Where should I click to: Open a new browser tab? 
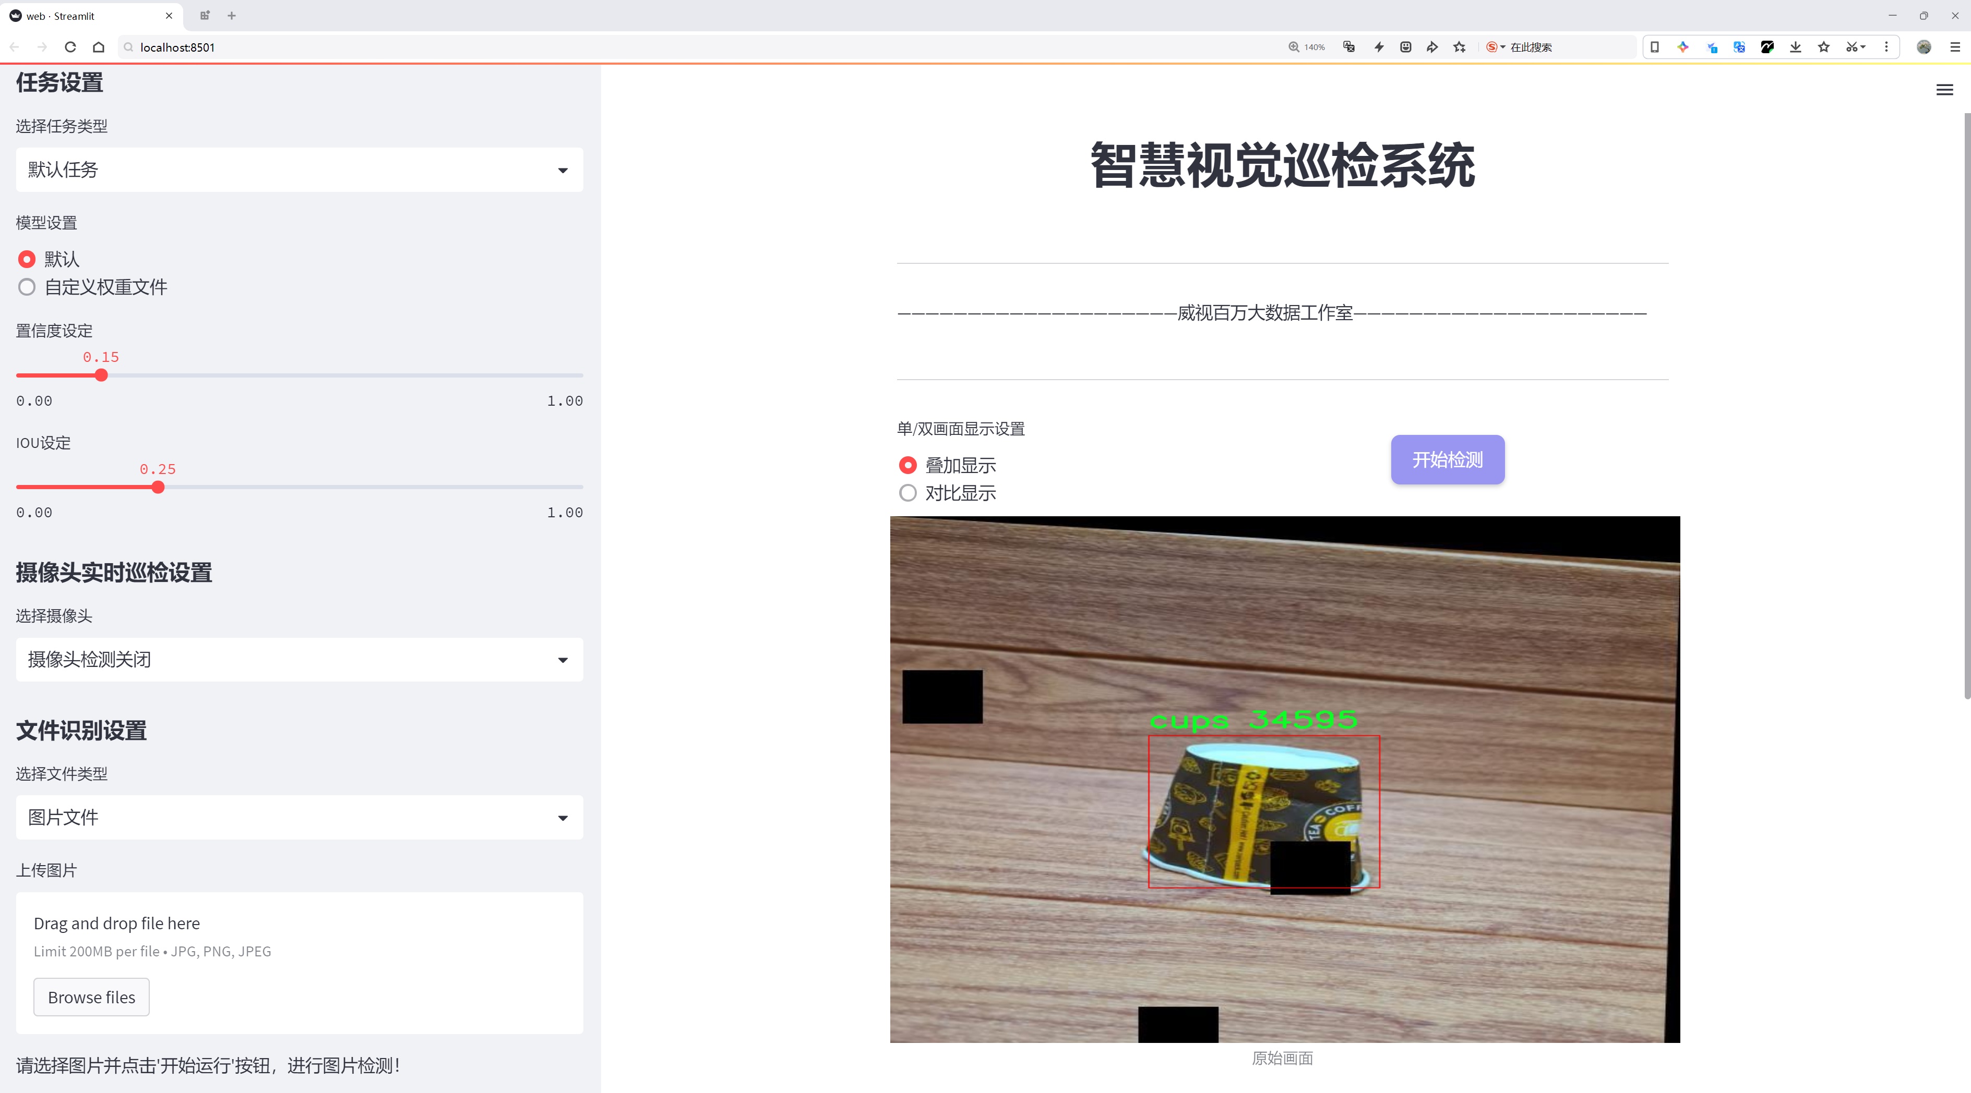232,15
